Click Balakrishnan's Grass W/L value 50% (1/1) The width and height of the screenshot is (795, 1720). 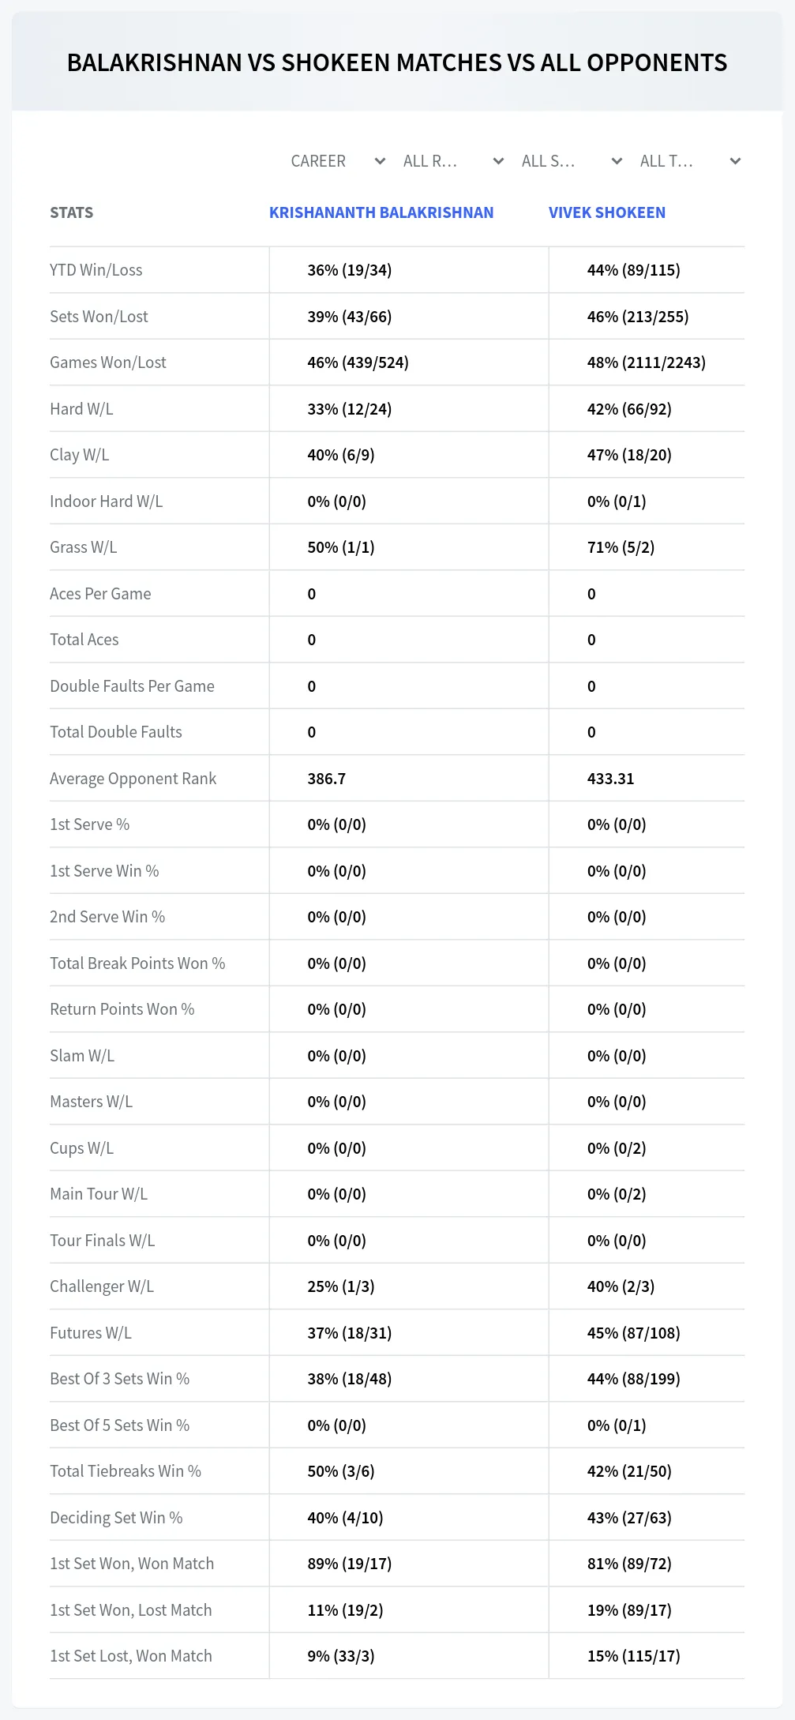click(x=341, y=547)
